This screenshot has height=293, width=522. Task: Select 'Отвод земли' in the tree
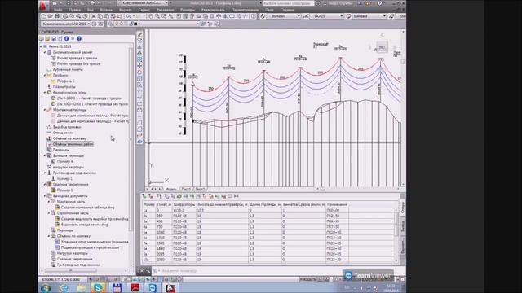tap(63, 133)
